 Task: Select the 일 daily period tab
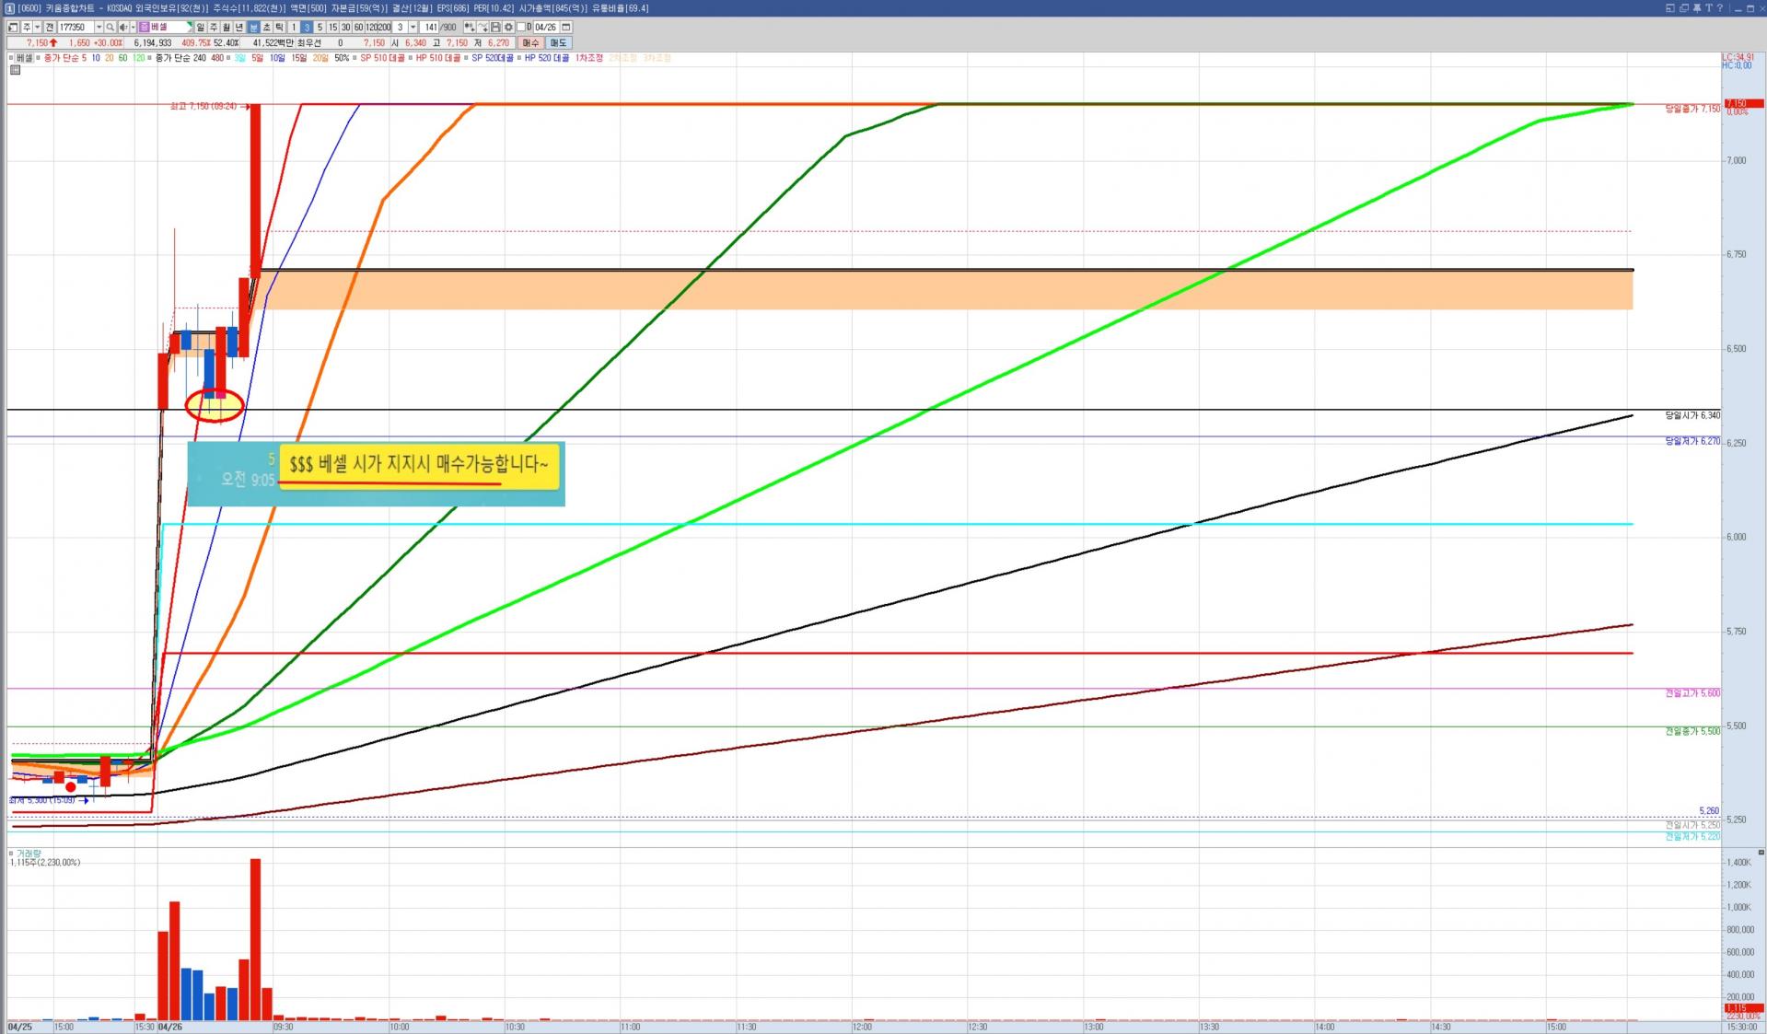coord(200,28)
